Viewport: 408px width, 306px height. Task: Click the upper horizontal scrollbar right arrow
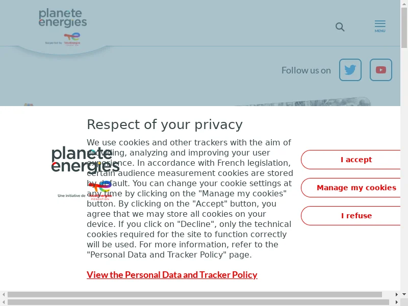[397, 294]
